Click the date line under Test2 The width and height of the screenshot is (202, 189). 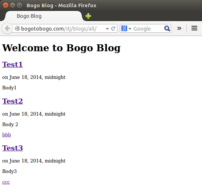[x=34, y=114]
